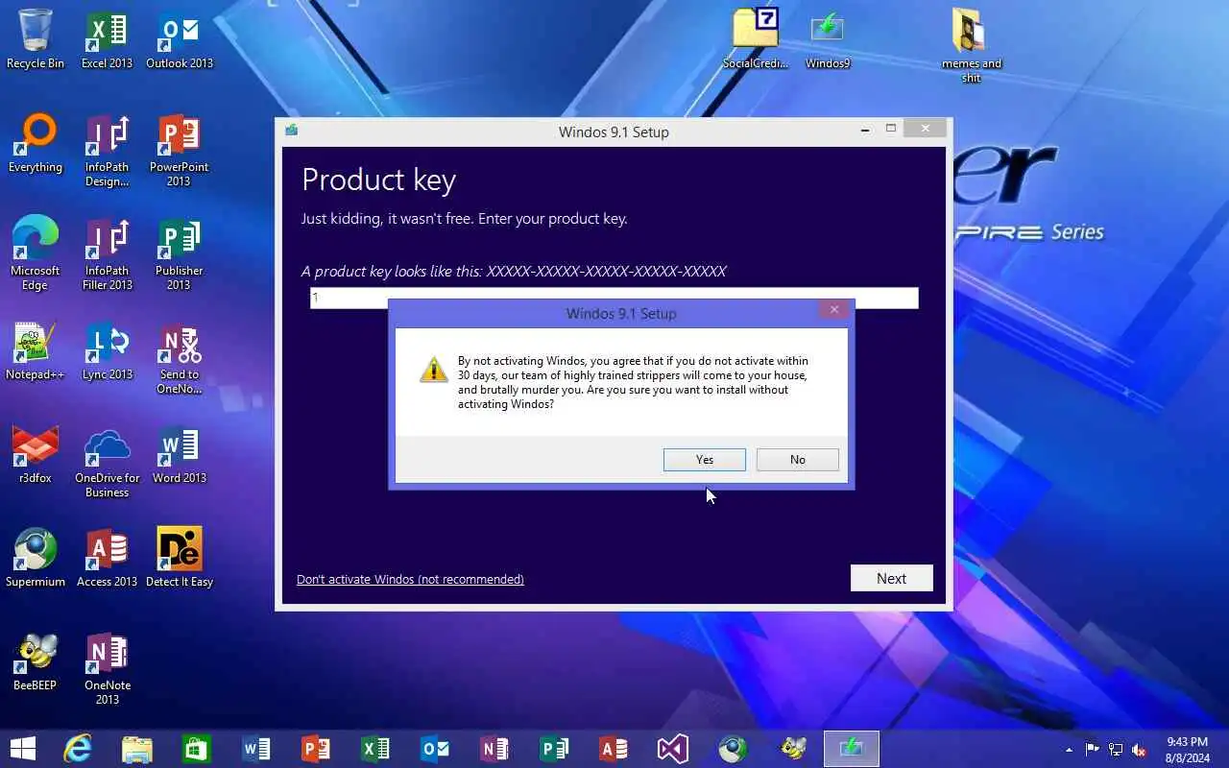This screenshot has width=1229, height=768.
Task: Open the Windows Start button
Action: tap(23, 749)
